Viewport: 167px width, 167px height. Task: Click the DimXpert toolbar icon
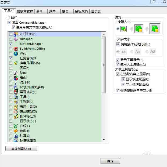(x=16, y=39)
